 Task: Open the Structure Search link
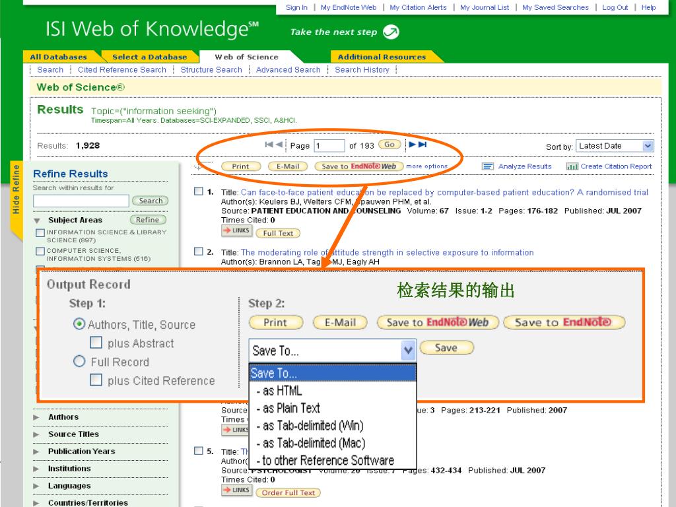(211, 70)
